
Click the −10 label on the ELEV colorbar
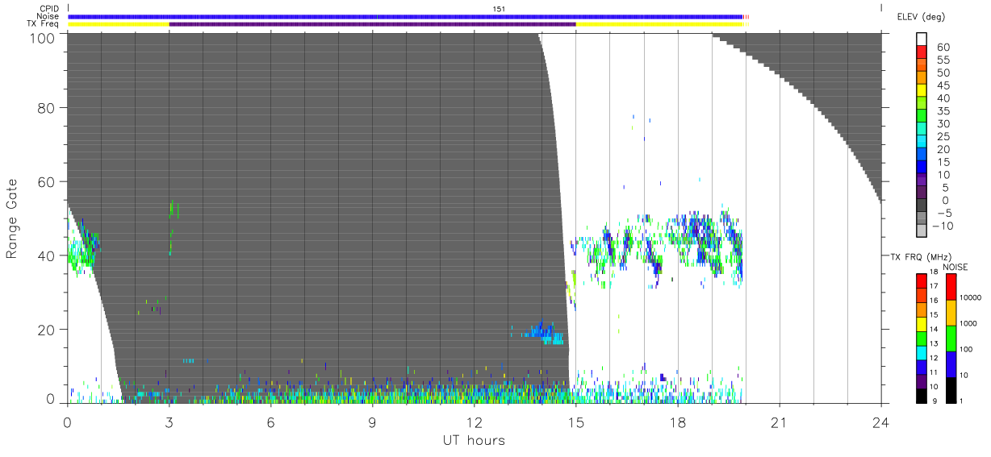coord(943,226)
